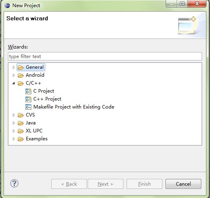
Task: Expand the Examples category arrow
Action: click(x=13, y=139)
